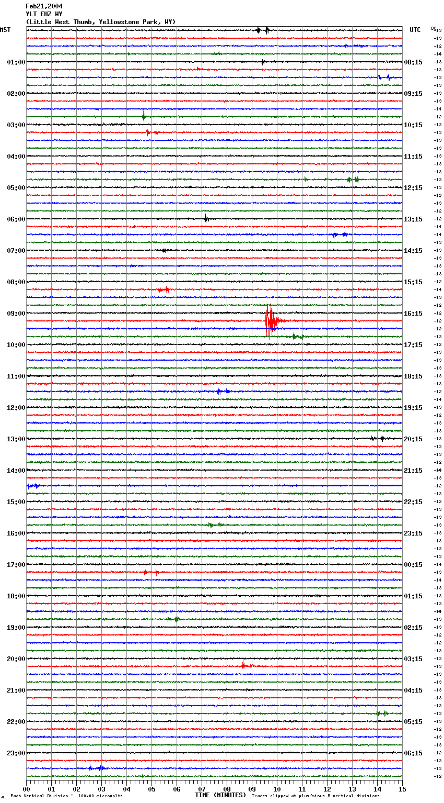Viewport: 444px width, 803px height.
Task: Click the 22:15 UTC time label
Action: click(413, 502)
